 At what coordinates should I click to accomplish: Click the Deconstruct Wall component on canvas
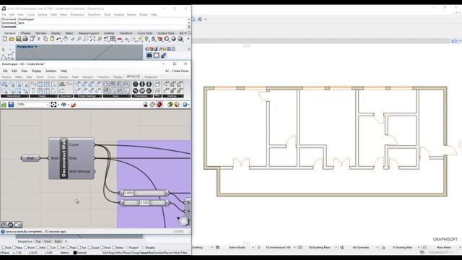pyautogui.click(x=71, y=158)
